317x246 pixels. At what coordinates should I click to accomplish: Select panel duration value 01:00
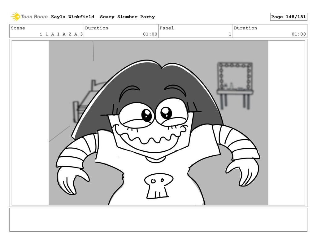tap(299, 34)
